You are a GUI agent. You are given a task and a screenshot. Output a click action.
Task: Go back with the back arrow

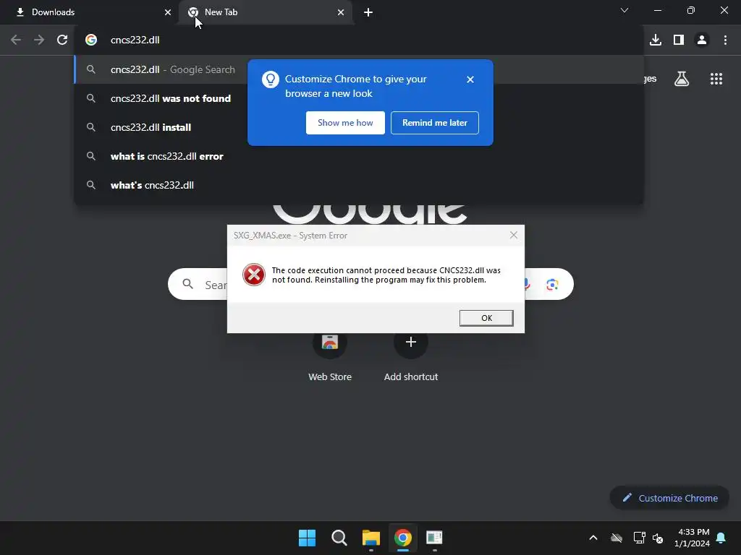(x=16, y=40)
